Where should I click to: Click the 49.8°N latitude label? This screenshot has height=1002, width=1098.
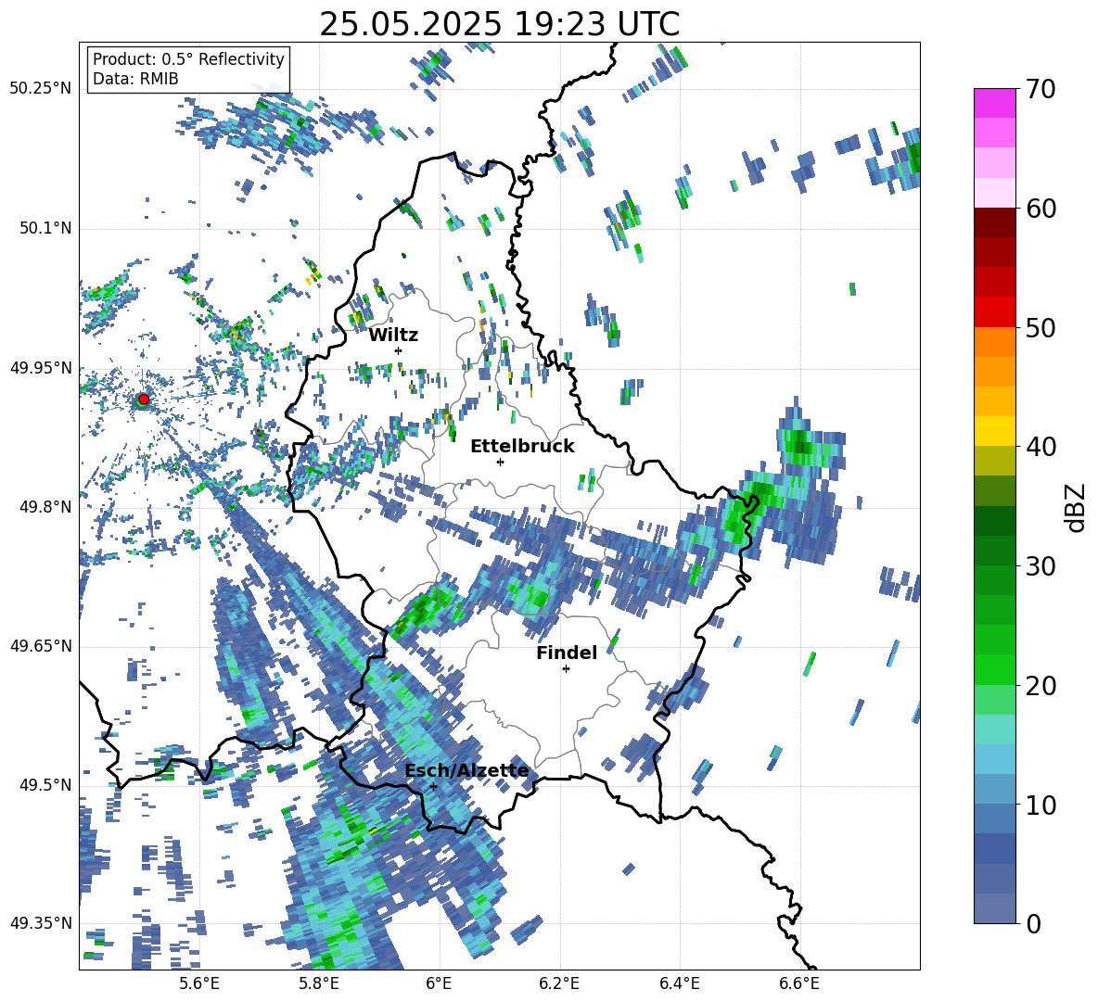pyautogui.click(x=45, y=507)
